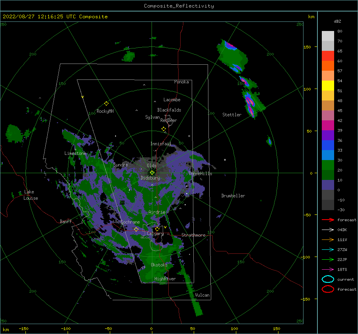Click the Lacombe city label
This screenshot has width=358, height=334.
pos(172,100)
